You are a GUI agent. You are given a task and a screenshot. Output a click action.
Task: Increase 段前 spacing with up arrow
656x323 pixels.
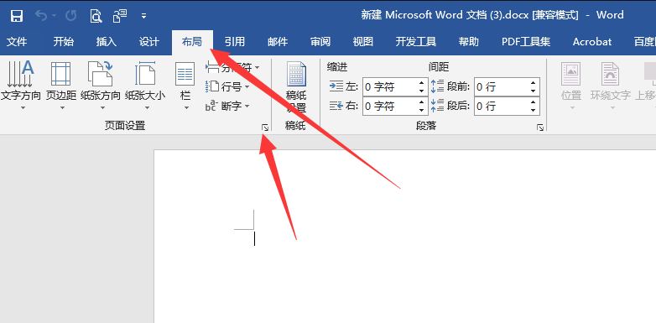(x=533, y=83)
